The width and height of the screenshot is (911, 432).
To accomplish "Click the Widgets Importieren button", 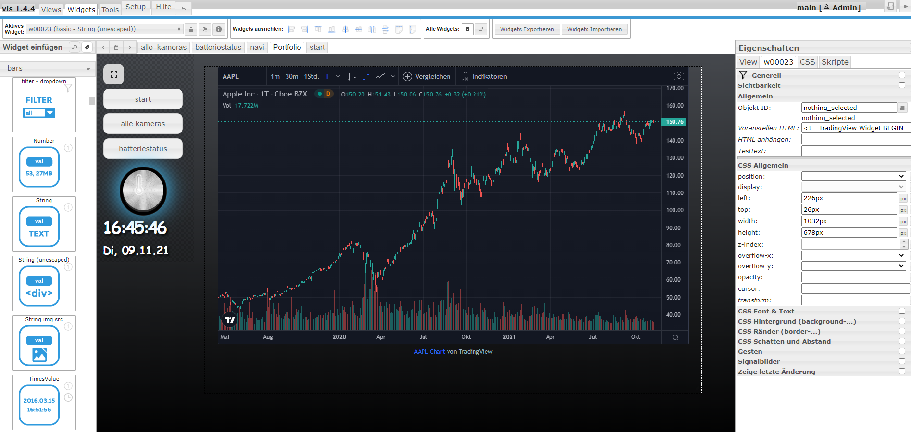I will click(594, 29).
